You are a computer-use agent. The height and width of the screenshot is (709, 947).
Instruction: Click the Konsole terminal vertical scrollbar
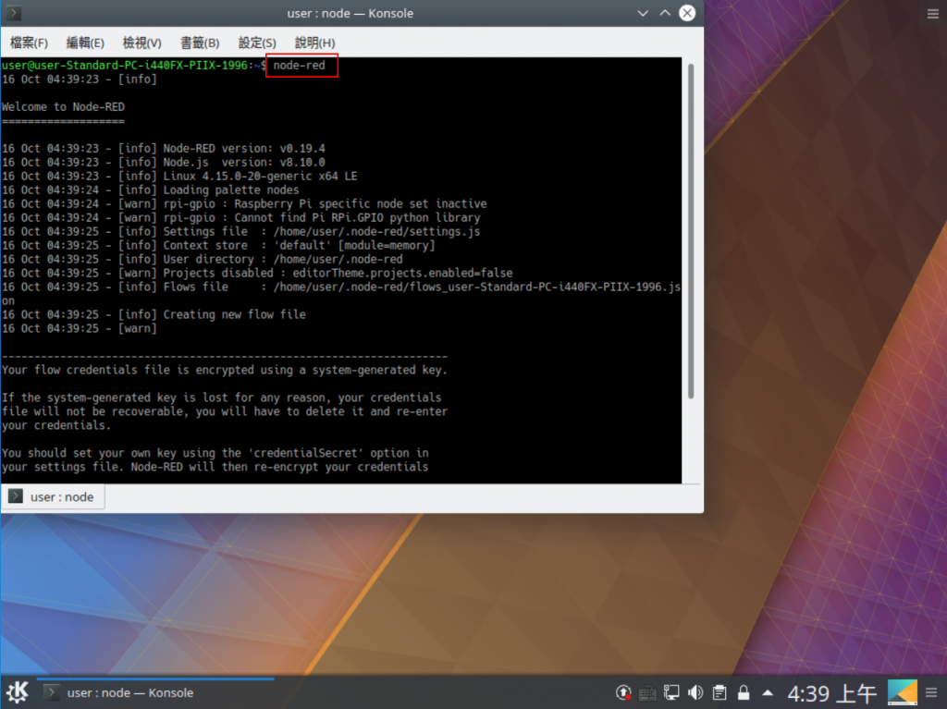(690, 231)
